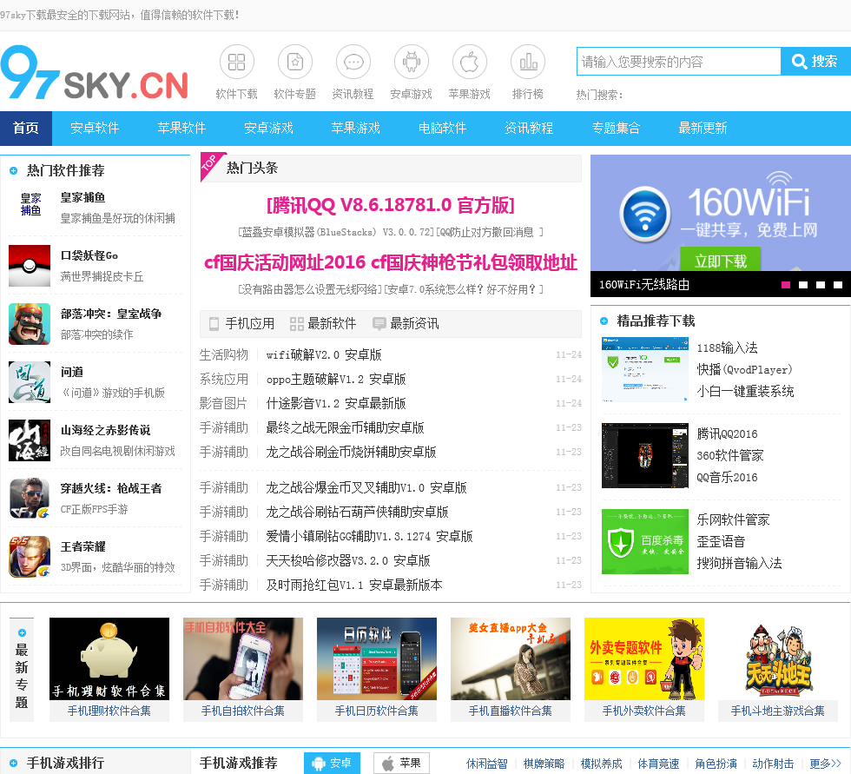Viewport: 851px width, 774px height.
Task: Open 电脑软件 navigation item
Action: (x=442, y=128)
